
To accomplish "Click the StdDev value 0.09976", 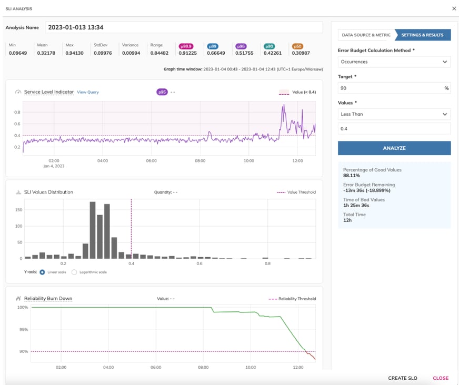I will [x=103, y=53].
